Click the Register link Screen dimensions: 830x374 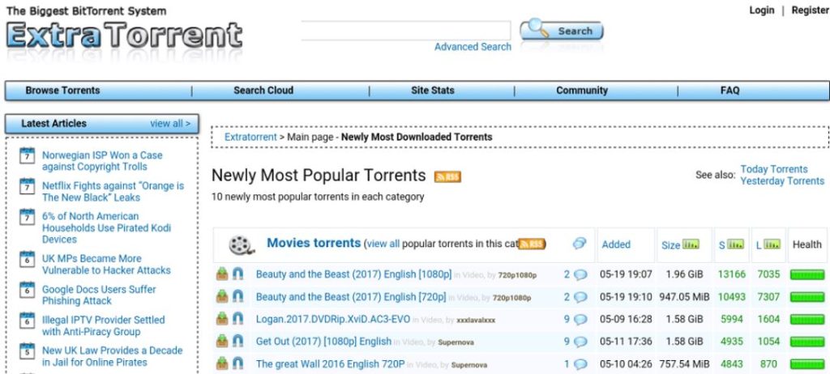[810, 10]
